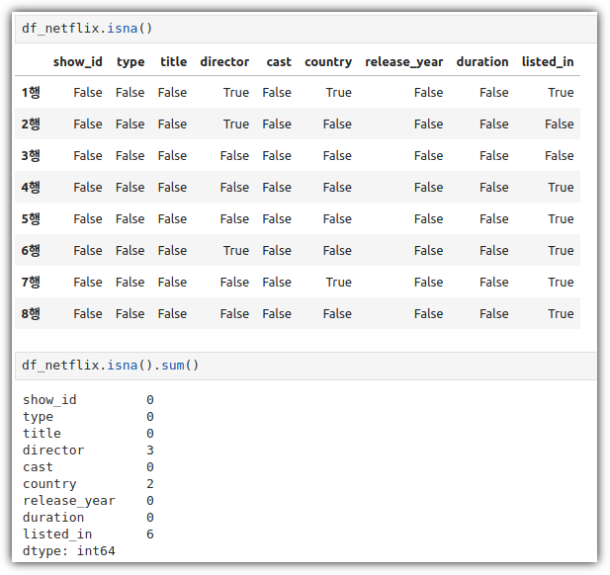Click True in listed_in column of row 7행
The width and height of the screenshot is (610, 575).
(x=561, y=283)
